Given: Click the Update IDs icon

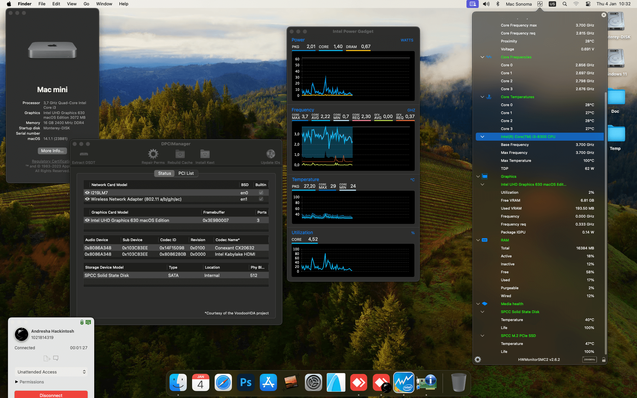Looking at the screenshot, I should (x=270, y=154).
